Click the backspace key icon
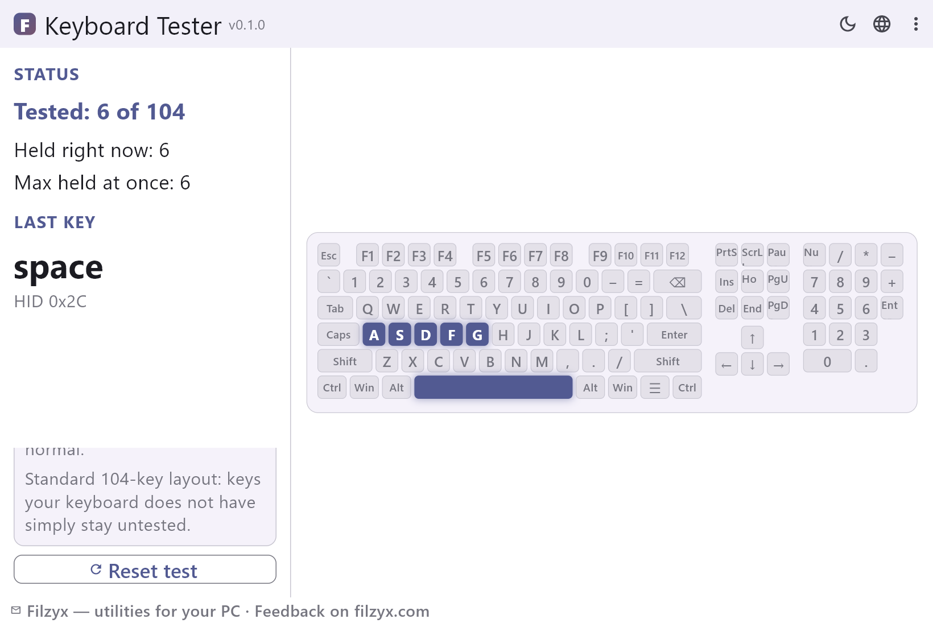 678,282
